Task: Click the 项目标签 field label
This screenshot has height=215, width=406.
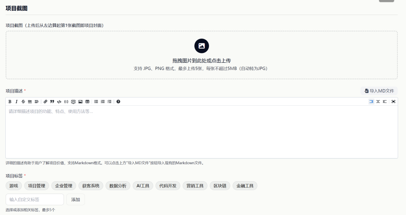Action: [x=14, y=176]
